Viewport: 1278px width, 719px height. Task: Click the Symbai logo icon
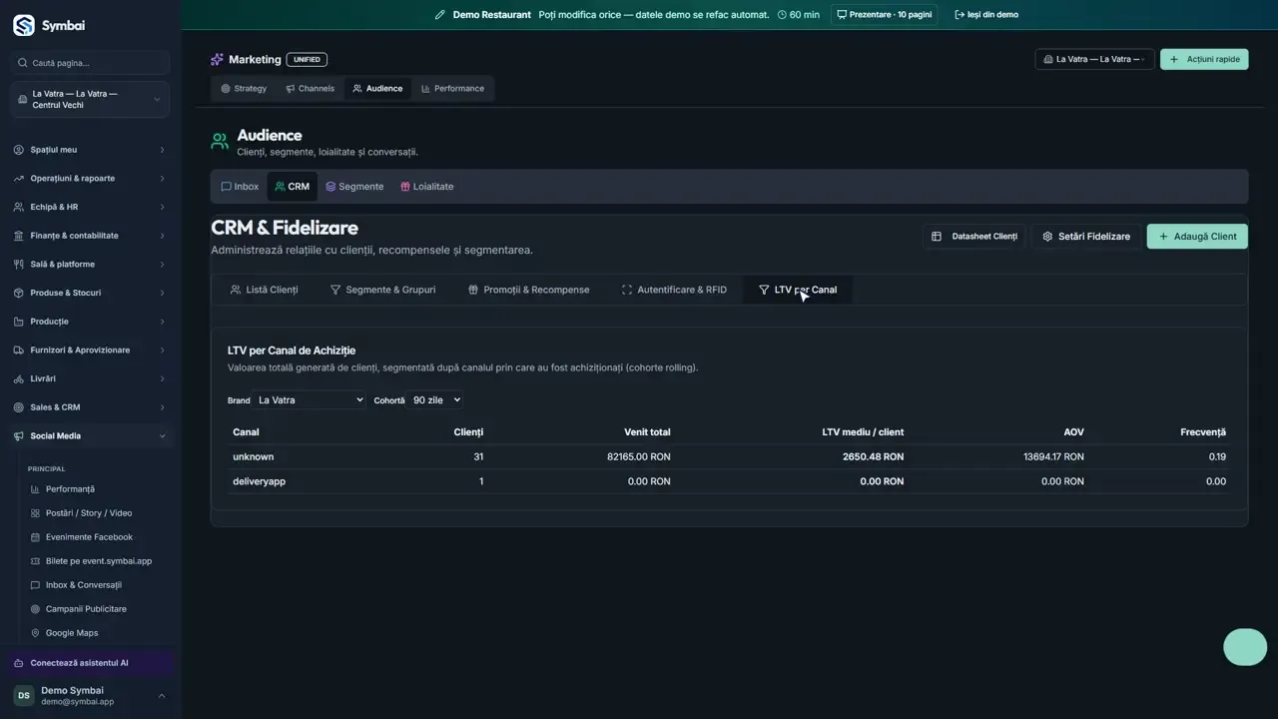(24, 25)
